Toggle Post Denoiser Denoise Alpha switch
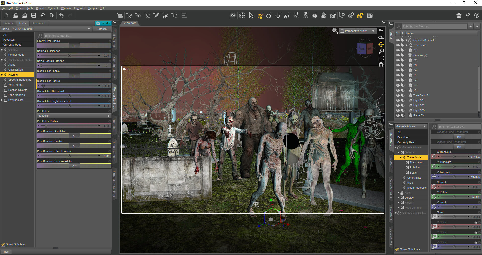 (74, 166)
